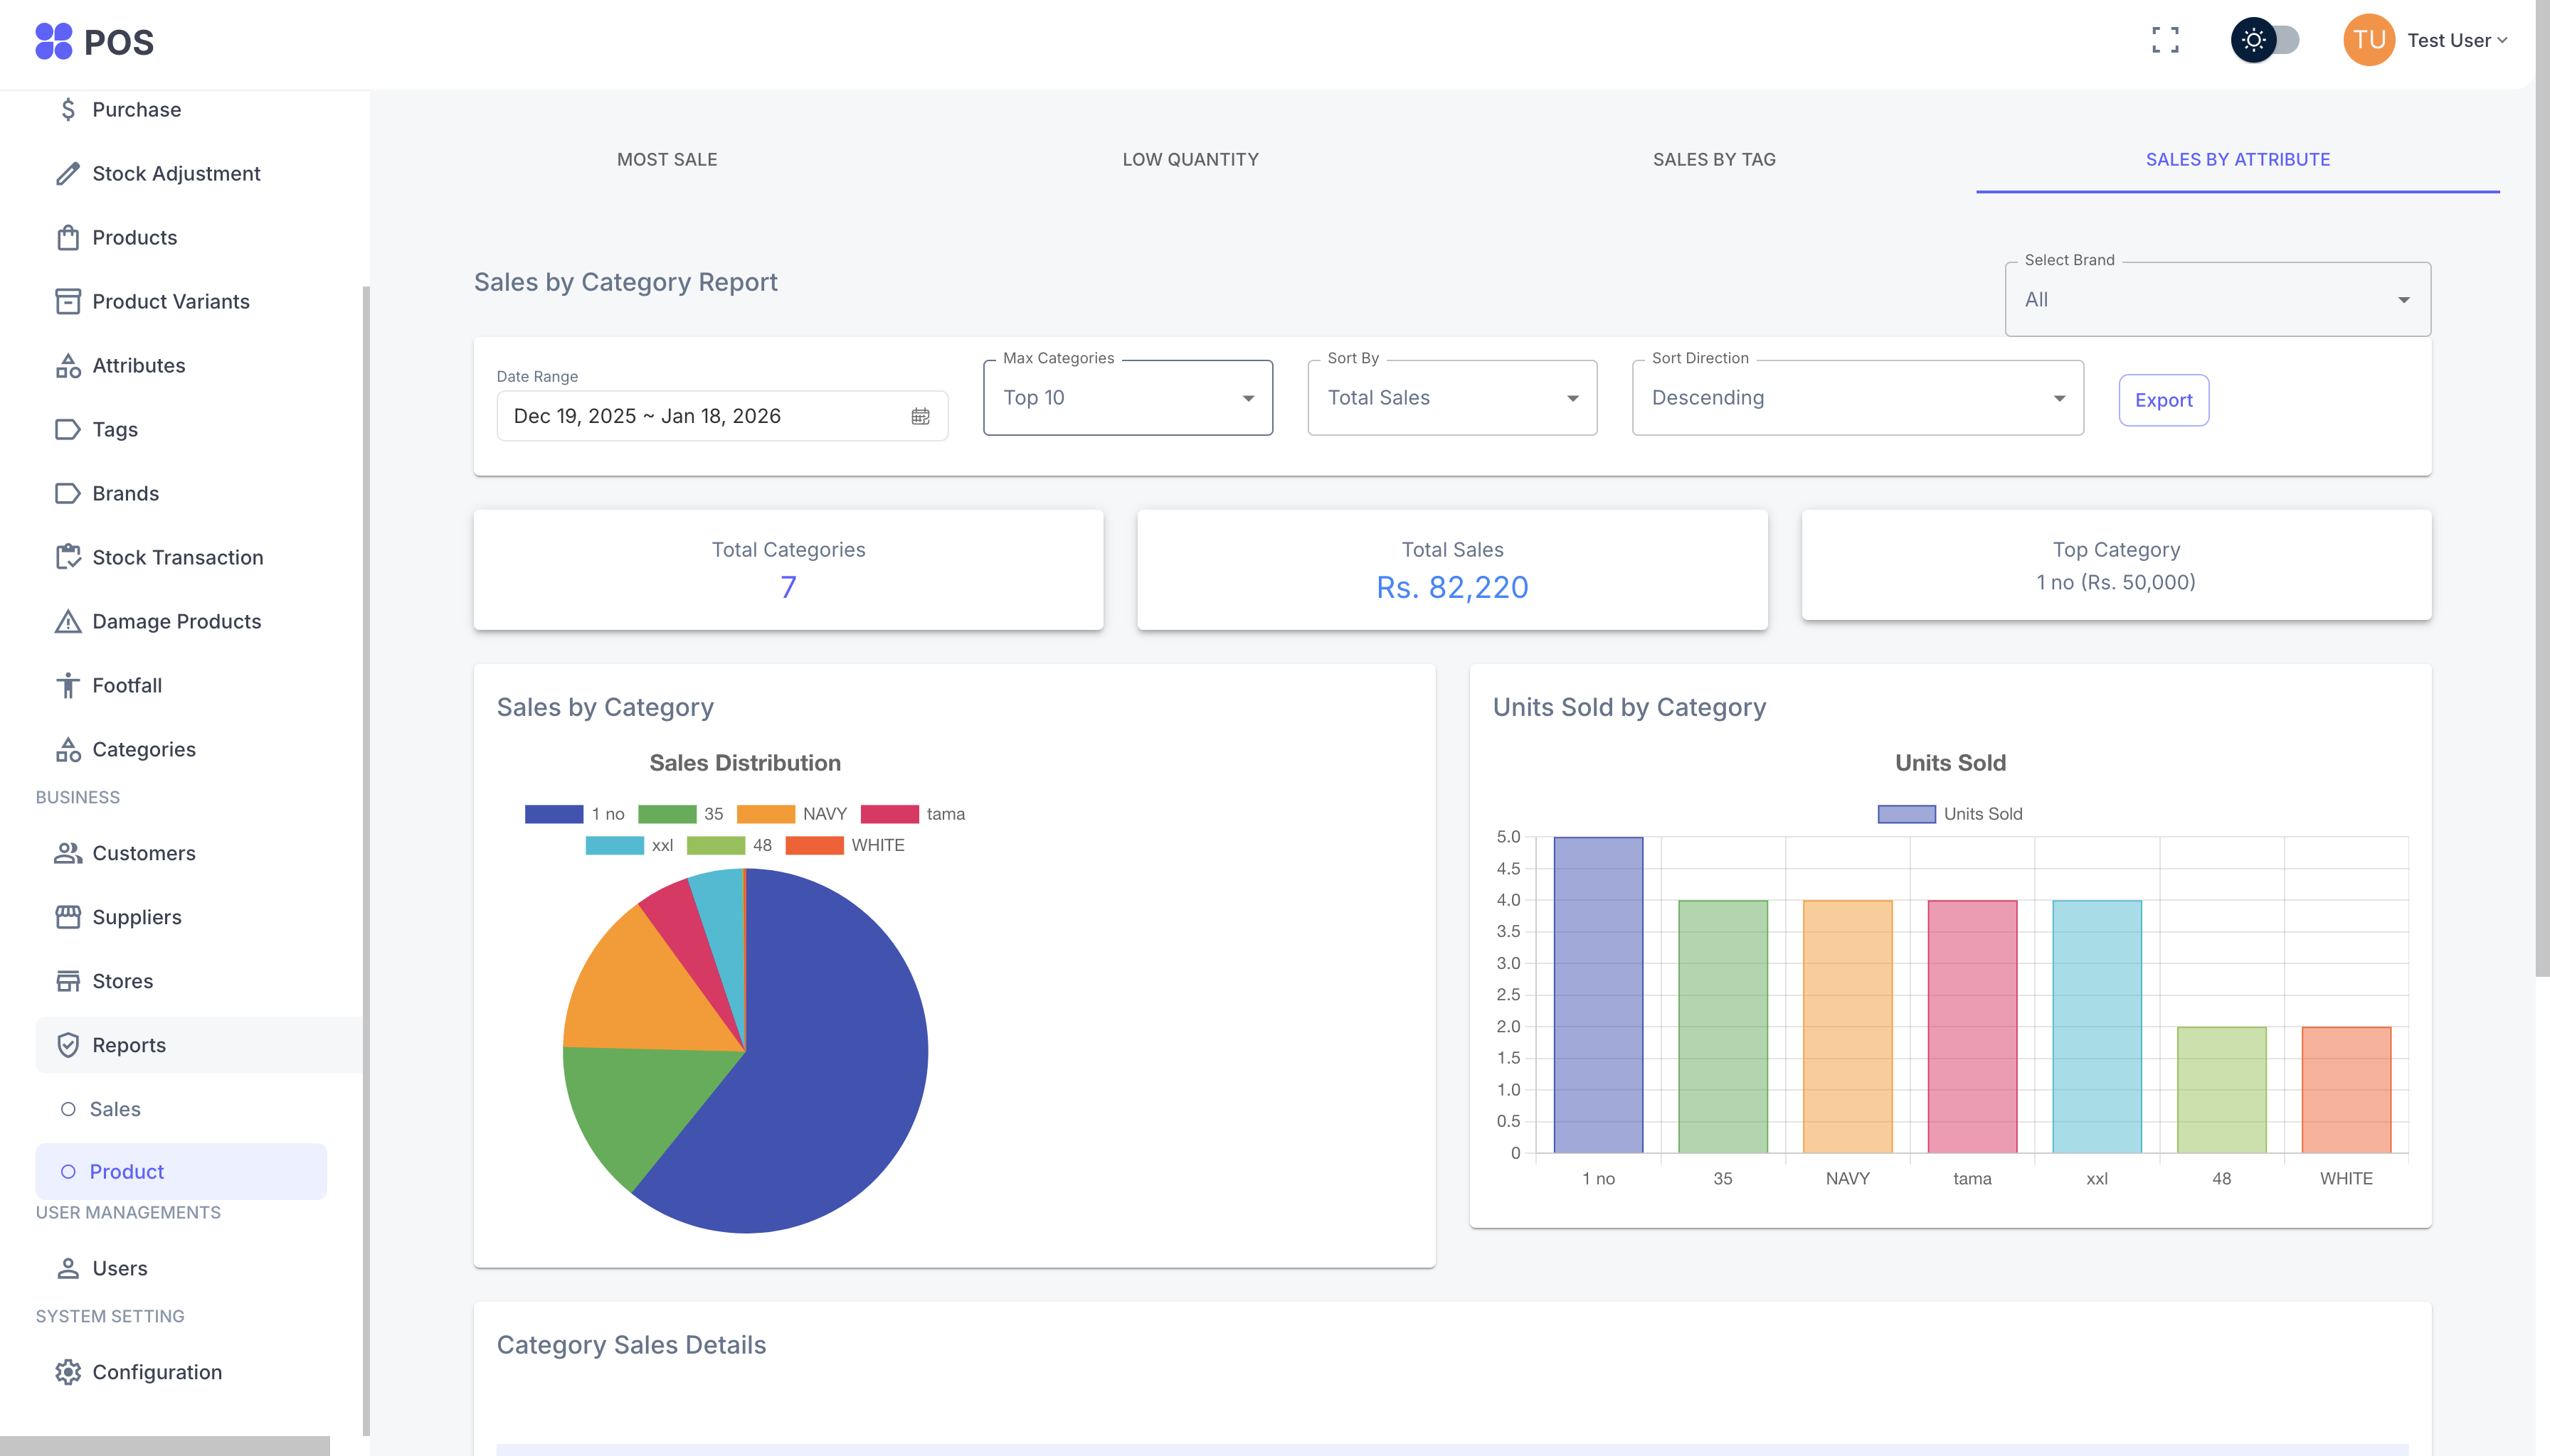Open Products using the bag icon
The image size is (2550, 1456).
67,237
